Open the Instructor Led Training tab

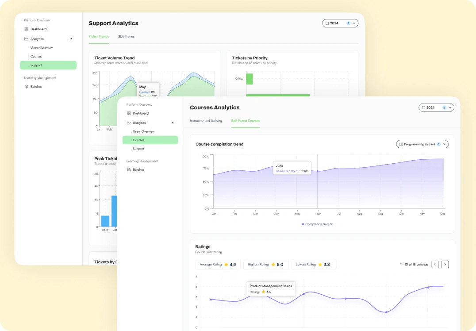pyautogui.click(x=206, y=121)
